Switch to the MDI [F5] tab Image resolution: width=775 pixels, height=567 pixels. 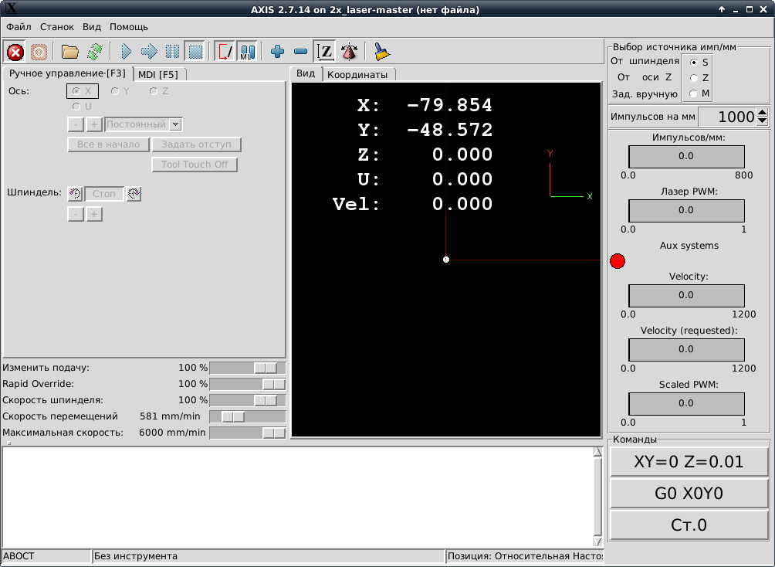point(158,74)
